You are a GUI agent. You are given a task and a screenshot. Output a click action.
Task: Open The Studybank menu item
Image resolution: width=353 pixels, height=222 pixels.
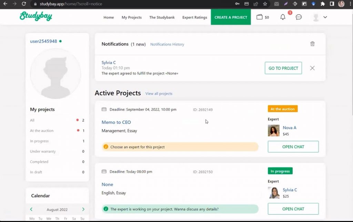(162, 17)
